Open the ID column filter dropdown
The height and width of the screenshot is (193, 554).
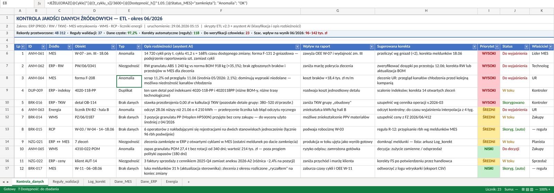click(x=43, y=47)
